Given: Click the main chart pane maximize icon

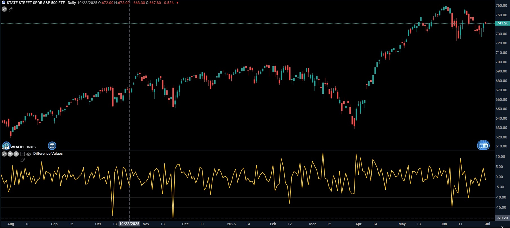Looking at the screenshot, I should [4, 9].
